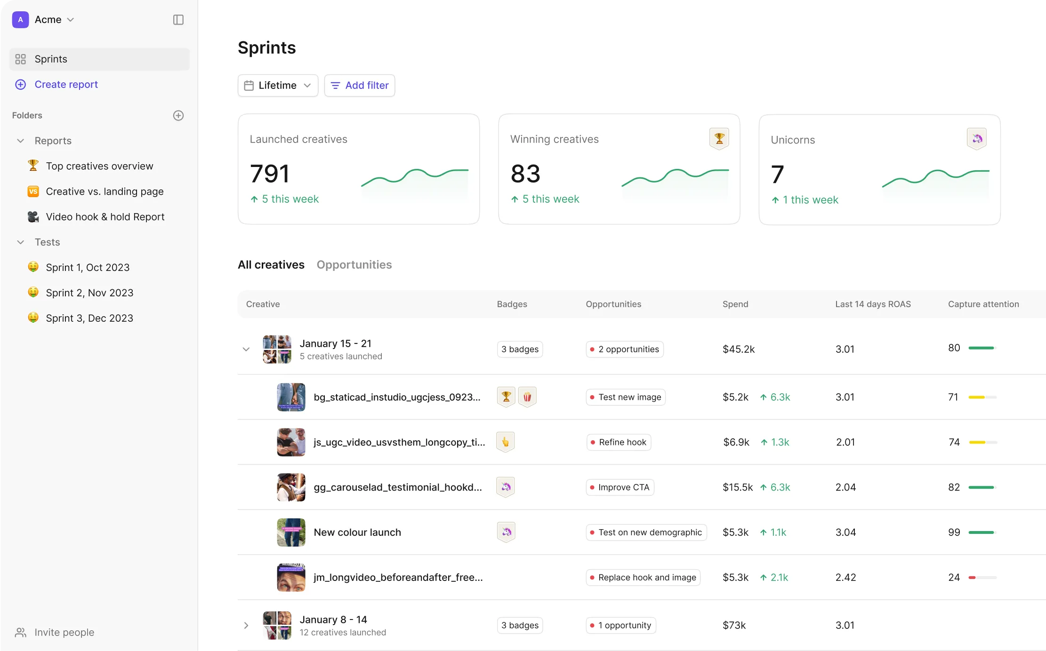The height and width of the screenshot is (651, 1046).
Task: Open the gg_carouselad creative thumbnail
Action: (x=291, y=487)
